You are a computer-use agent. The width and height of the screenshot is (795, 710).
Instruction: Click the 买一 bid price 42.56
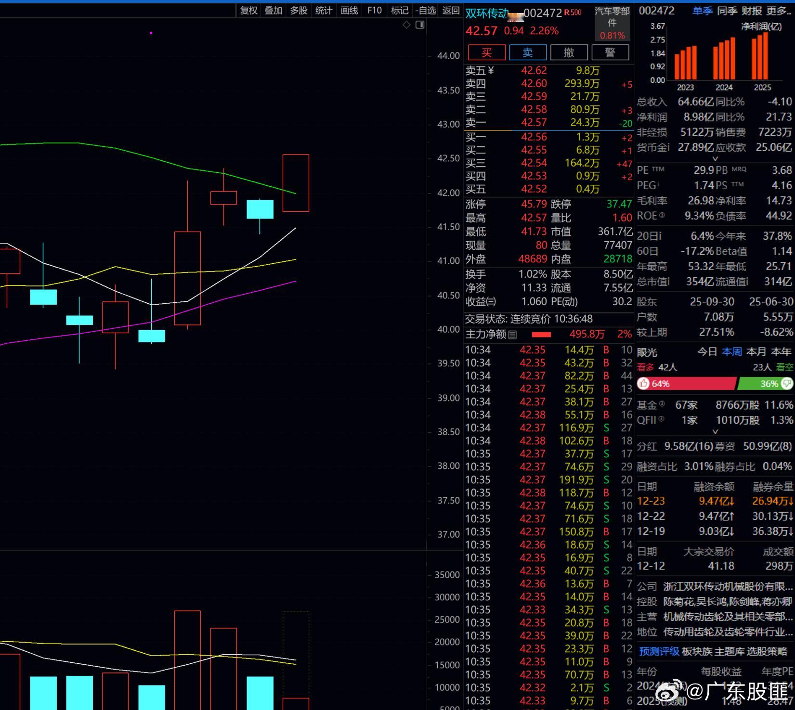[x=534, y=137]
